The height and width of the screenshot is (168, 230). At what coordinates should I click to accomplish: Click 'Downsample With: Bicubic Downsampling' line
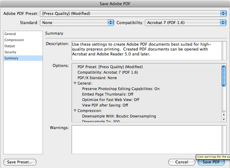coord(119,116)
